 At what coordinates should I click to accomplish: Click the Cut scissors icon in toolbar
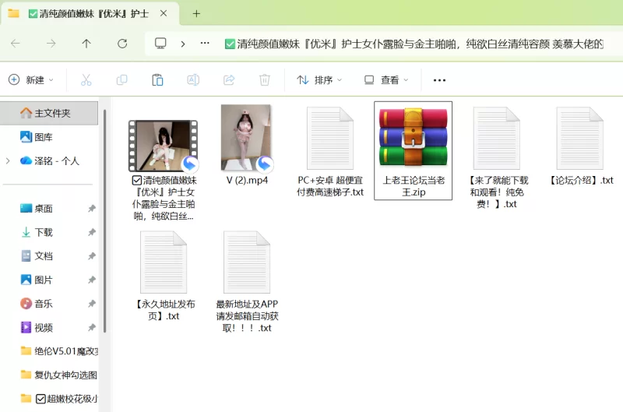click(86, 79)
